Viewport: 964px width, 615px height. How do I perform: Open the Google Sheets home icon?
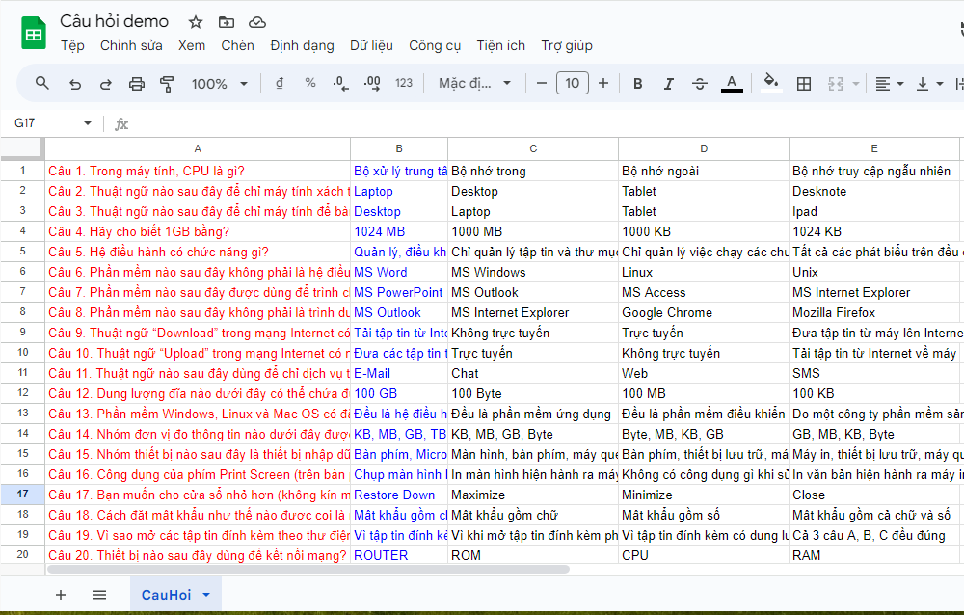point(34,33)
